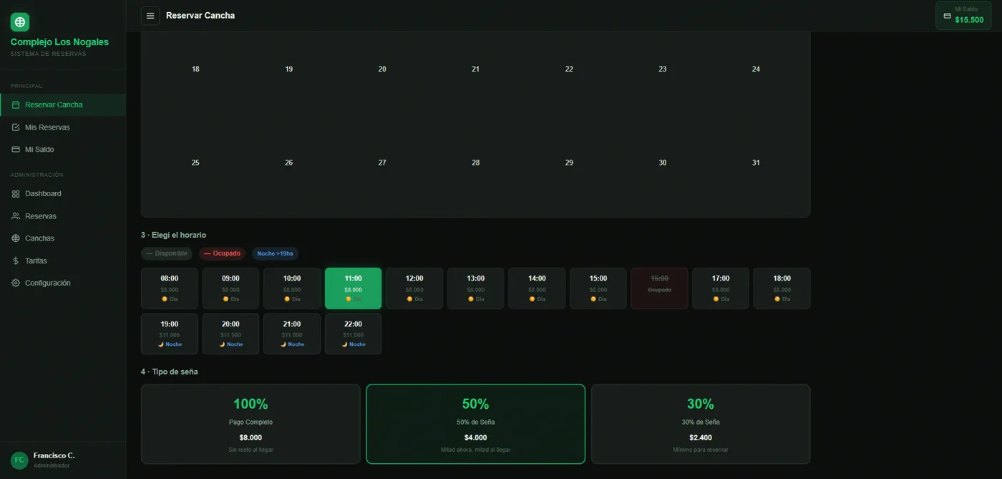Click the Complejo Los Nogales logo icon
Viewport: 1002px width, 479px height.
(x=20, y=22)
